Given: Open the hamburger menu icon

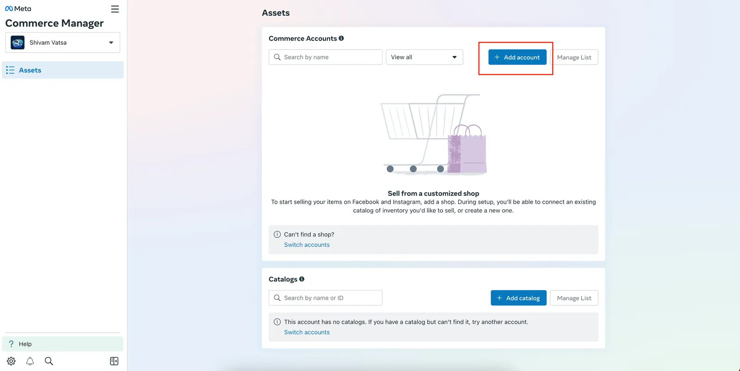Looking at the screenshot, I should [115, 9].
